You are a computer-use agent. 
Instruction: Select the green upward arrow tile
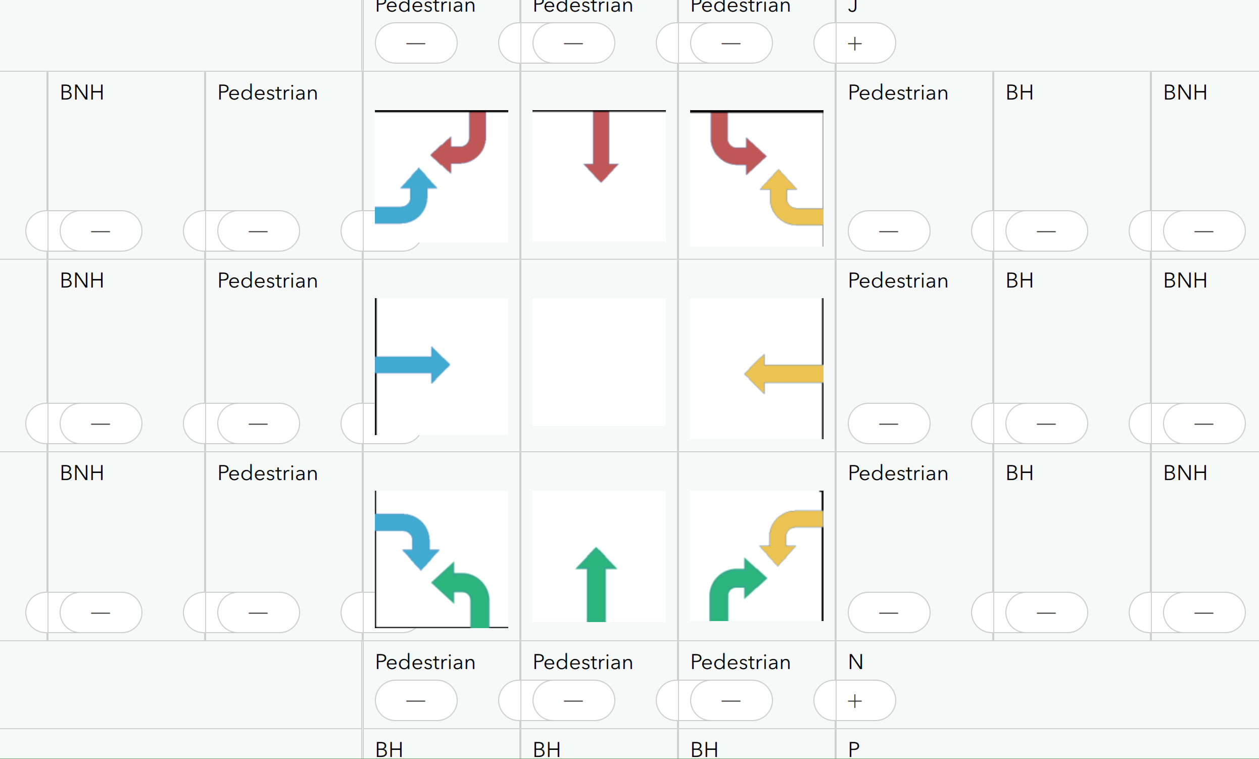coord(599,556)
